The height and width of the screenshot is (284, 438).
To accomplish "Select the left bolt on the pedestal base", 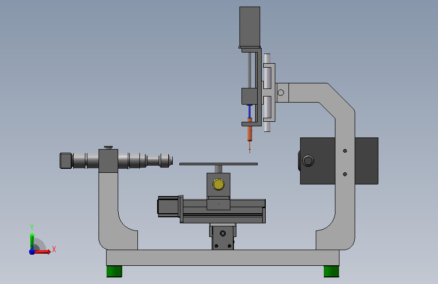I will pos(216,246).
